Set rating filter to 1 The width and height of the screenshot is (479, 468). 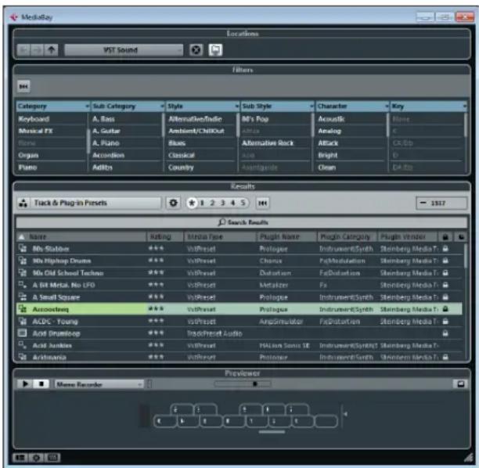202,203
